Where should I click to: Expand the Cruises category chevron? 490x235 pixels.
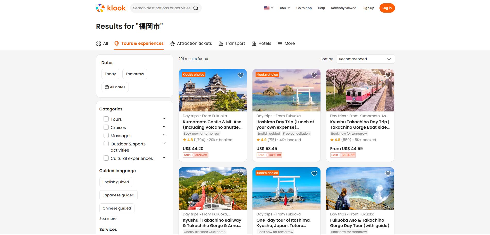164,127
